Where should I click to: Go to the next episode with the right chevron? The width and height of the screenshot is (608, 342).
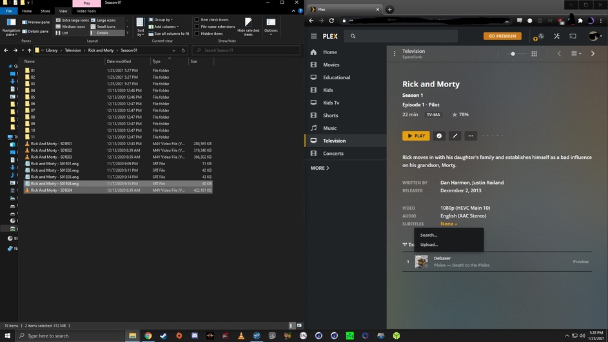click(593, 54)
